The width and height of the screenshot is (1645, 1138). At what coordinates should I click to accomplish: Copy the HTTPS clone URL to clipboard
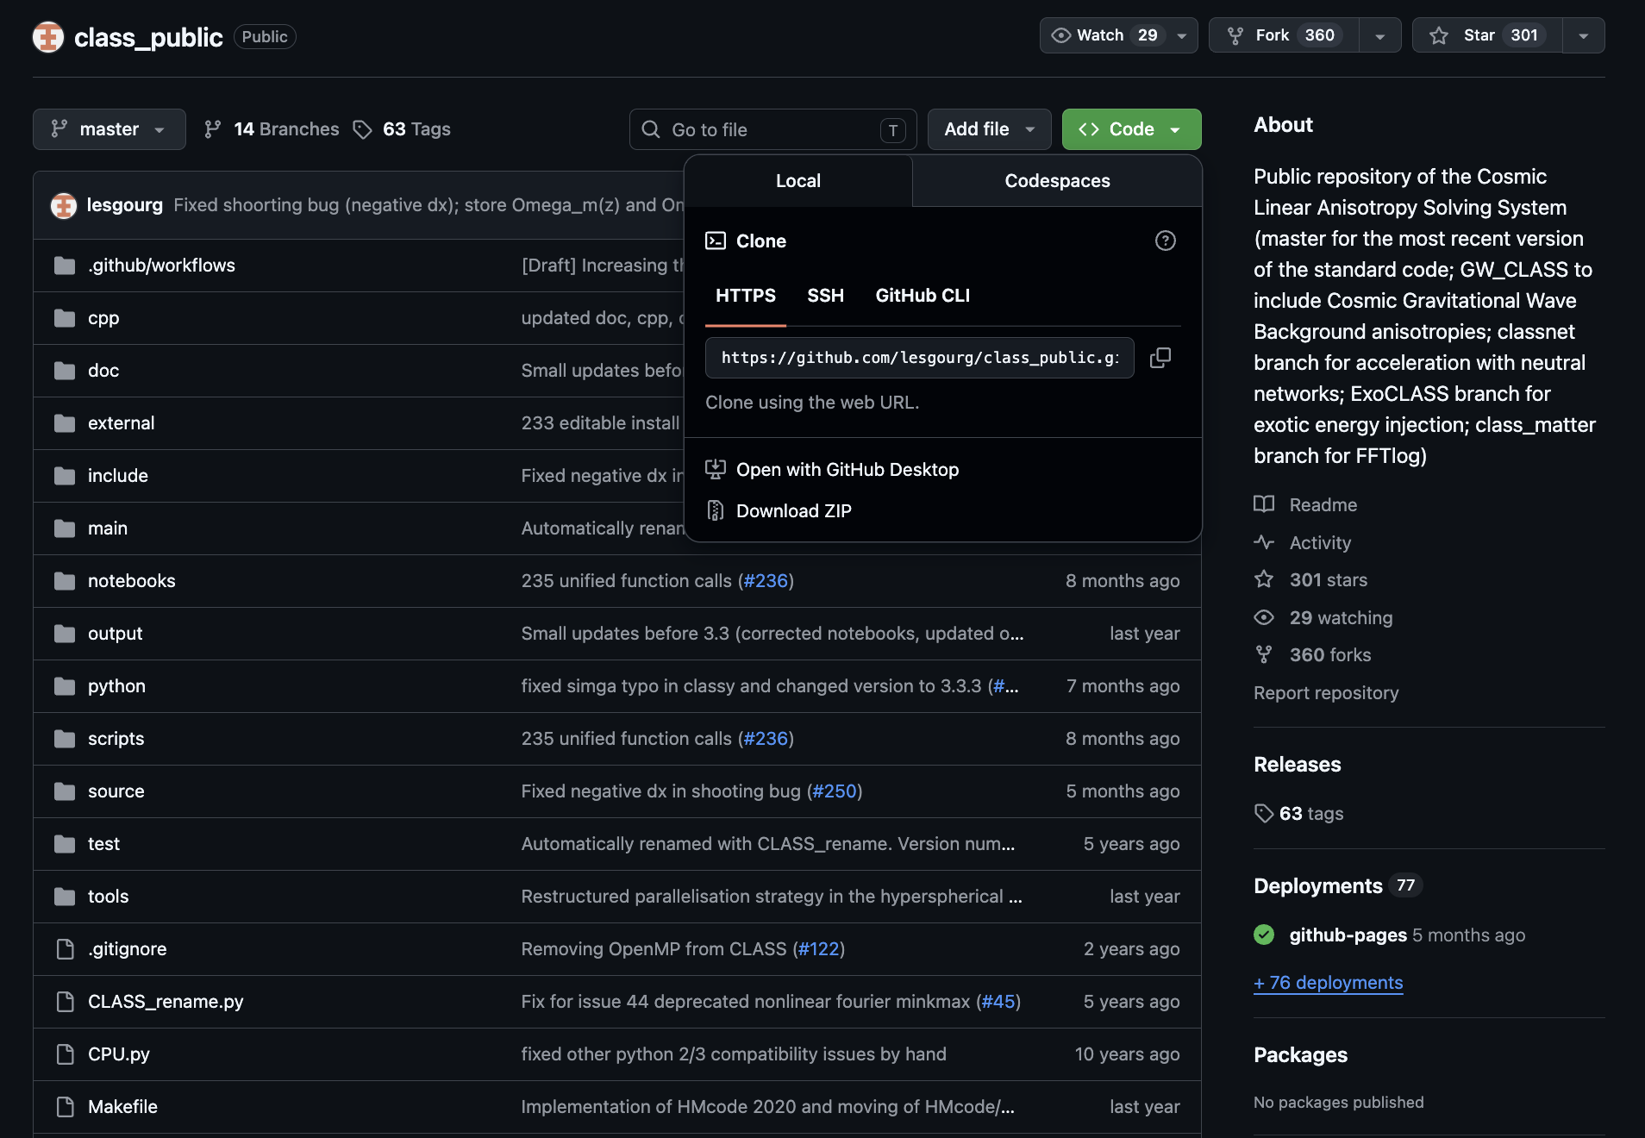(x=1160, y=358)
